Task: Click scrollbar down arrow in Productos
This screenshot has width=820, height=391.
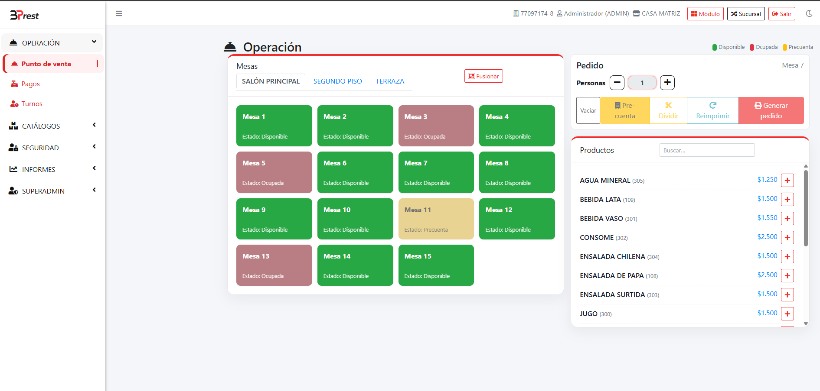Action: (x=806, y=323)
